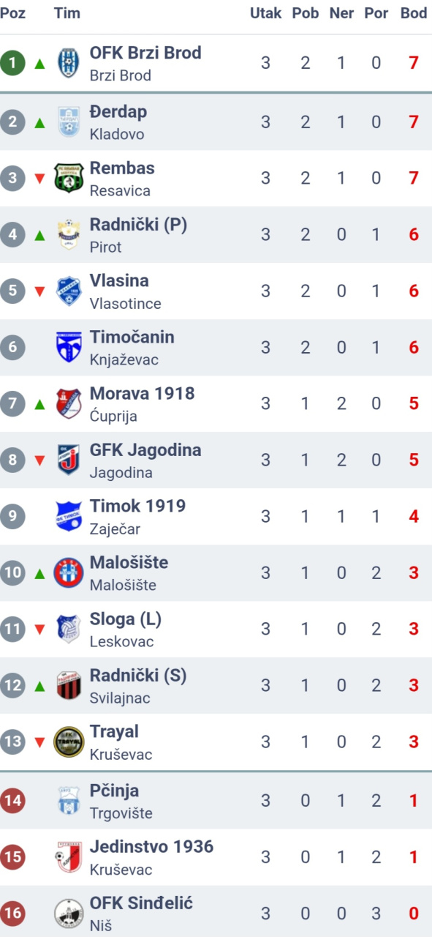
Task: Click the Rembas green round crest
Action: click(69, 179)
